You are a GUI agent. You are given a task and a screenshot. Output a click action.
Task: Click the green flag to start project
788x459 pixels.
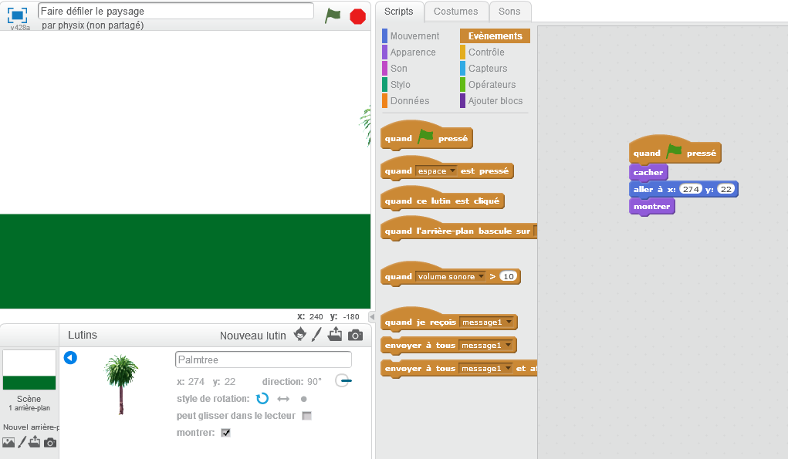[x=333, y=15]
